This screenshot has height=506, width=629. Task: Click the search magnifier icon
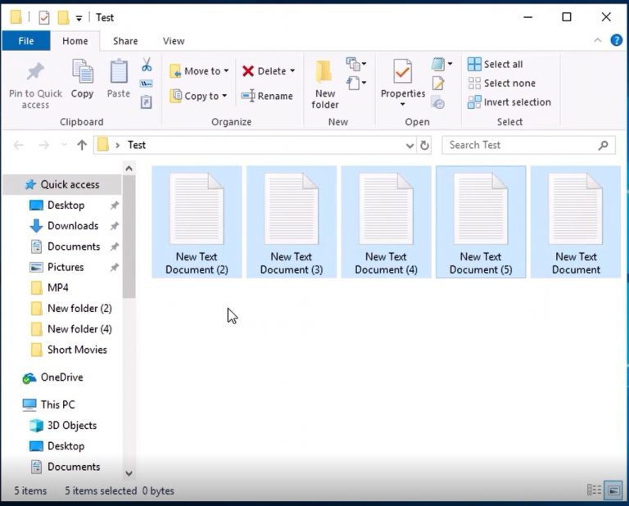603,145
